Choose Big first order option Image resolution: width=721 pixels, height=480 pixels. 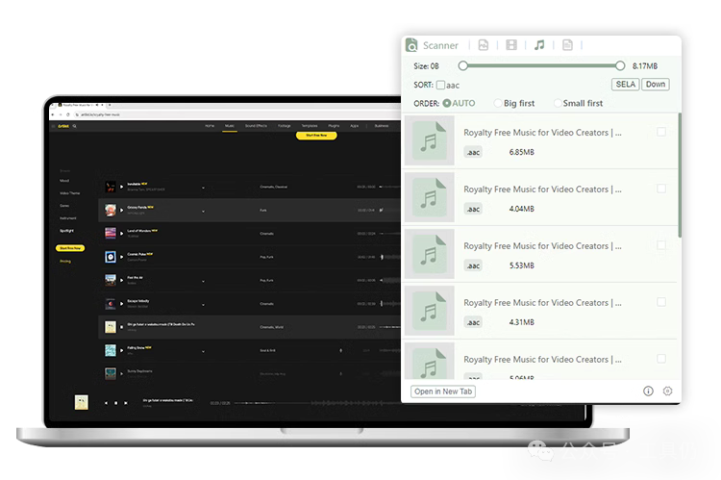(497, 103)
